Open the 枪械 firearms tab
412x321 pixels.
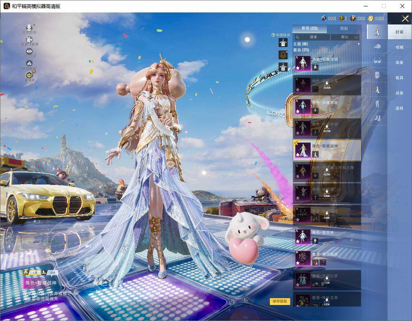[400, 47]
